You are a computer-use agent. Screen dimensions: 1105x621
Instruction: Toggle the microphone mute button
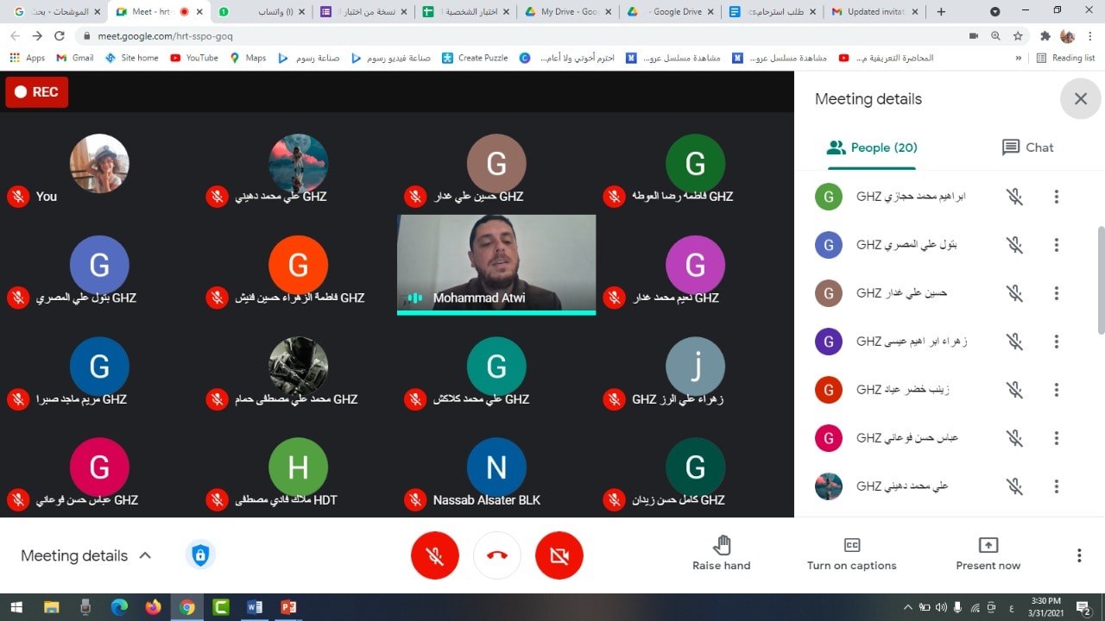[434, 555]
